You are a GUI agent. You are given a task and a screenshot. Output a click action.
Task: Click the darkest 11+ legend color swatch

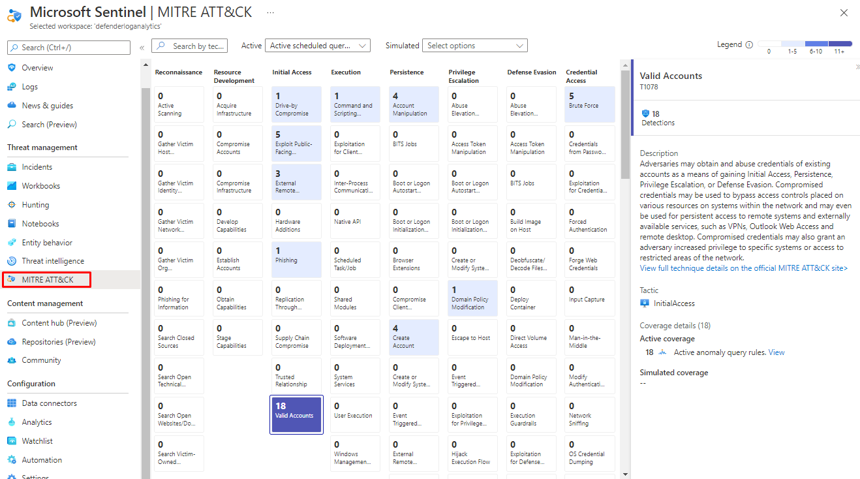tap(838, 43)
